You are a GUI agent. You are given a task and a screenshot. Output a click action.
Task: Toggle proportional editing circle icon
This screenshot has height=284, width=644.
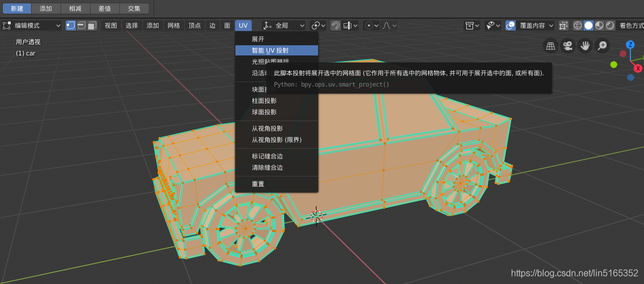click(369, 25)
